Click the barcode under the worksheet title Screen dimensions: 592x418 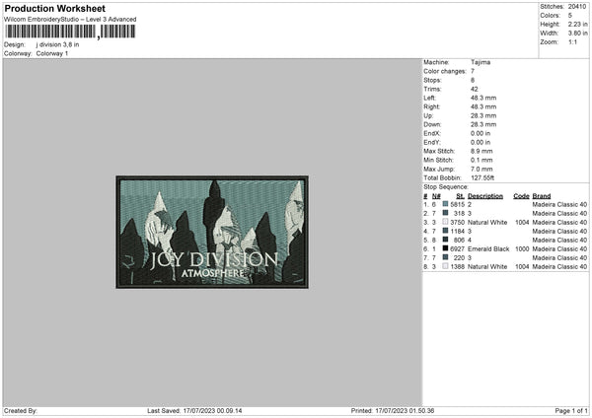[x=70, y=32]
